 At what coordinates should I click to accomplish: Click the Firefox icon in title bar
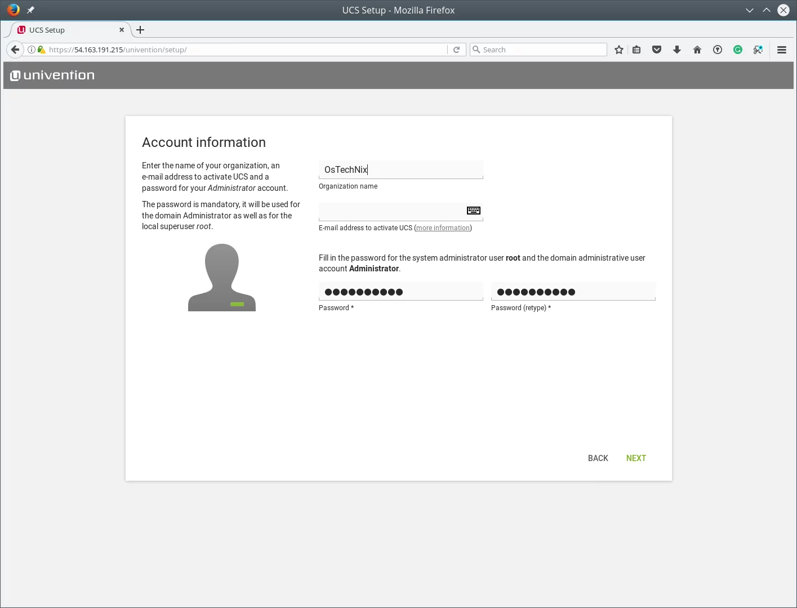[14, 10]
